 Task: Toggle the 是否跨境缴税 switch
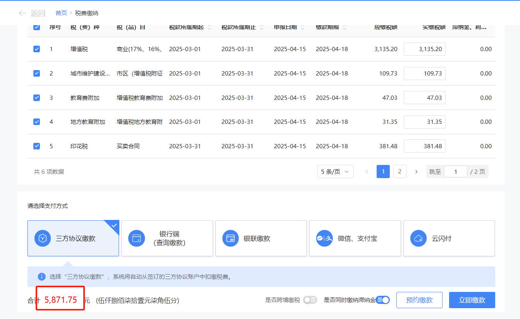coord(310,300)
